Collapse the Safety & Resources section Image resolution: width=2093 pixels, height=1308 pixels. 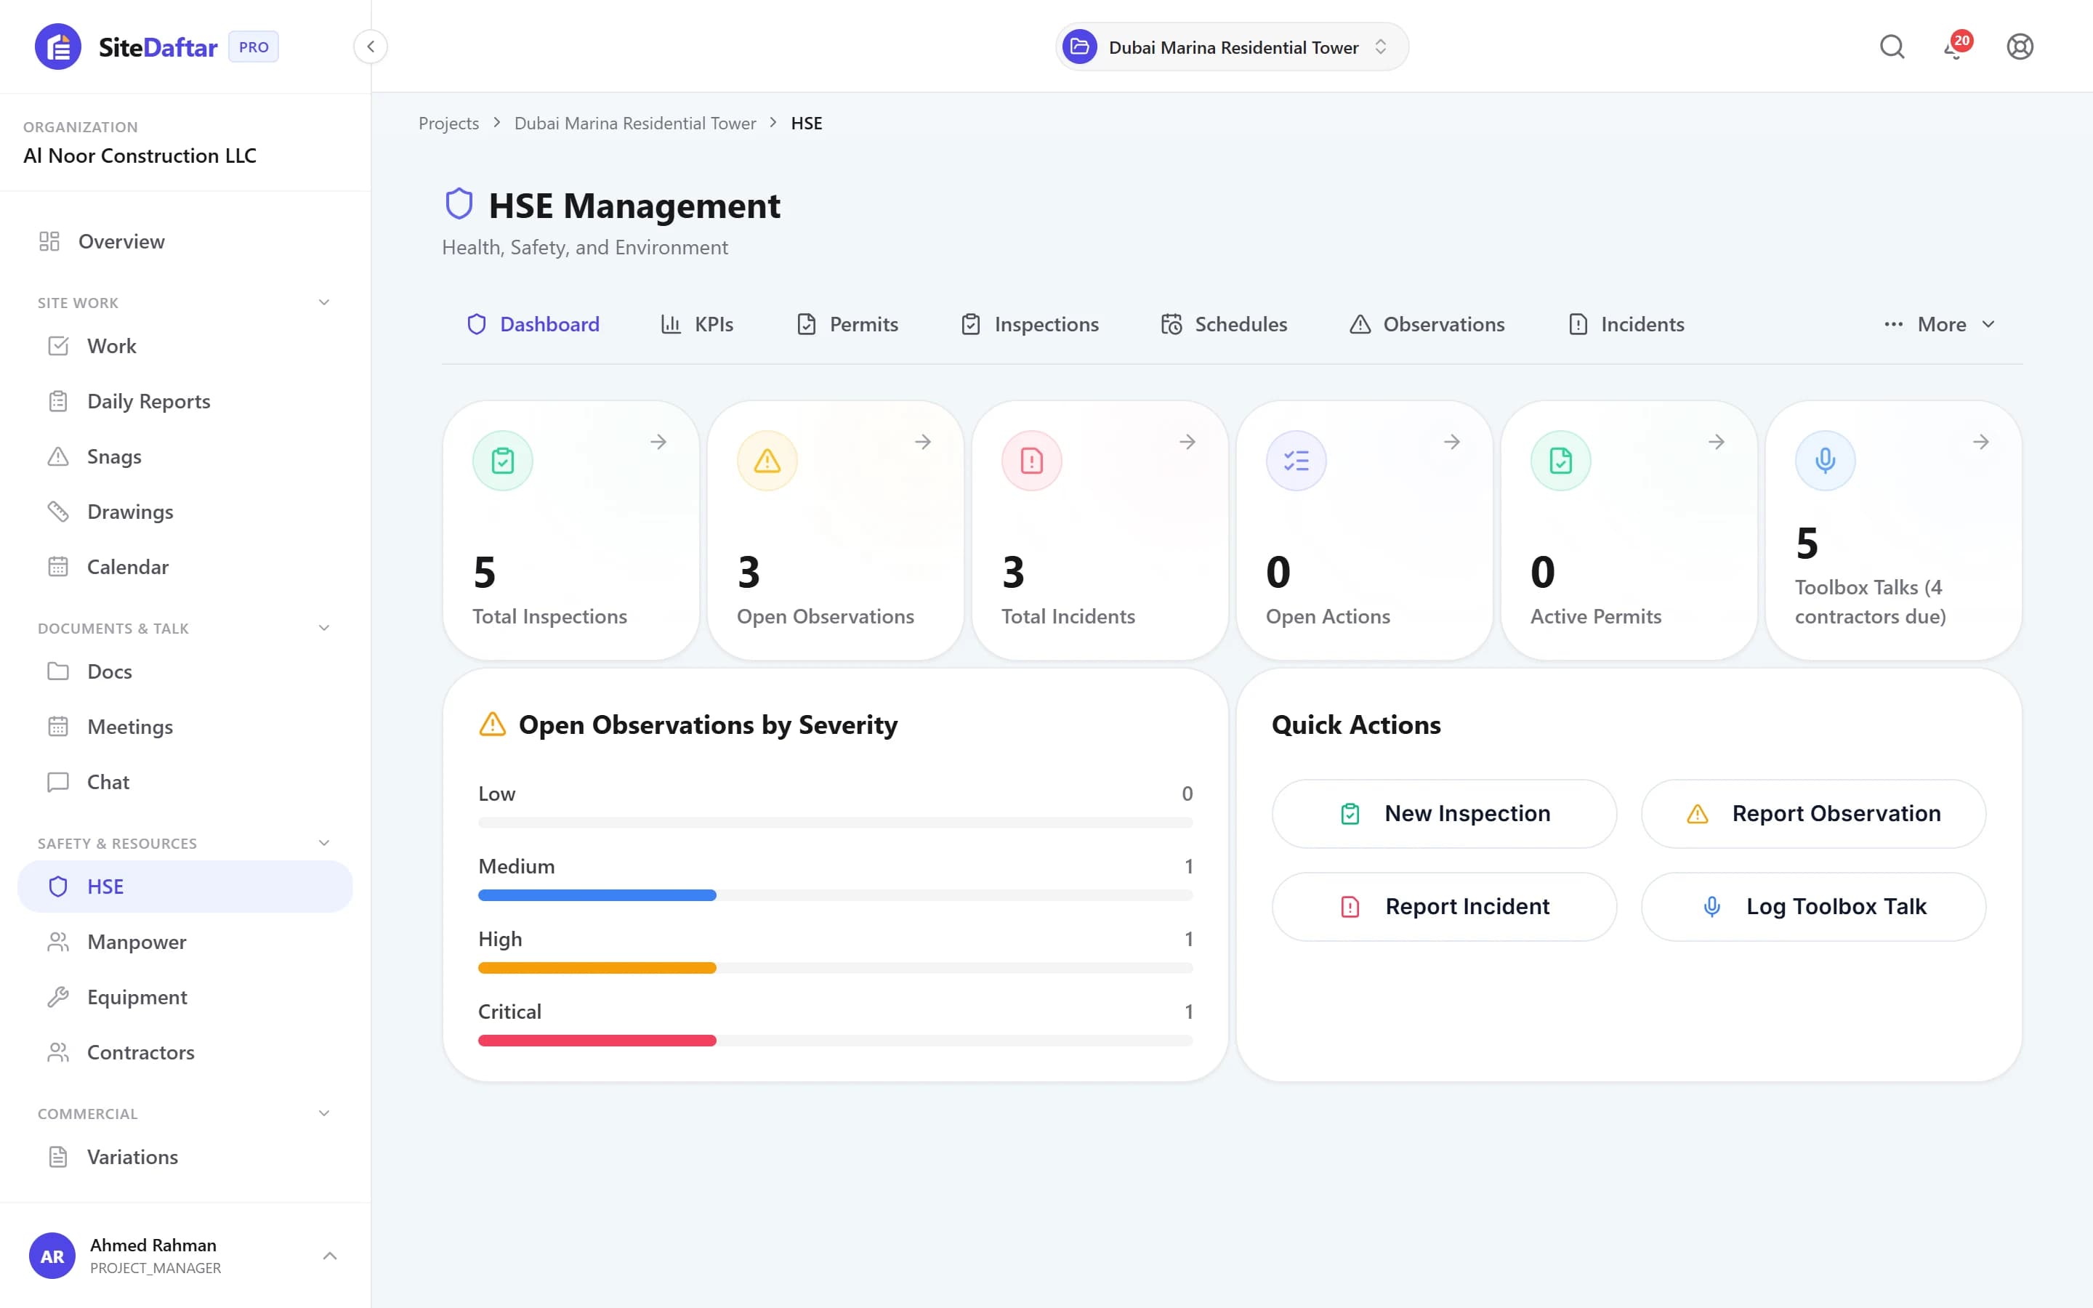point(324,844)
